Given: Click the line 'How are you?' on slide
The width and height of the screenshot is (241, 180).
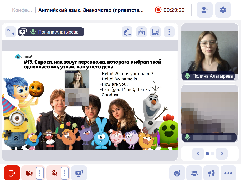Looking at the screenshot, I should point(114,84).
